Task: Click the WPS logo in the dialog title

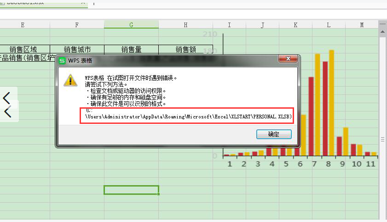Action: point(62,60)
